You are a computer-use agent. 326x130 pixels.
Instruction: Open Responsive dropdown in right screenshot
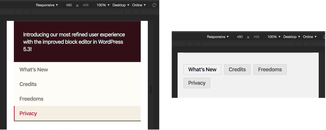tap(218, 37)
